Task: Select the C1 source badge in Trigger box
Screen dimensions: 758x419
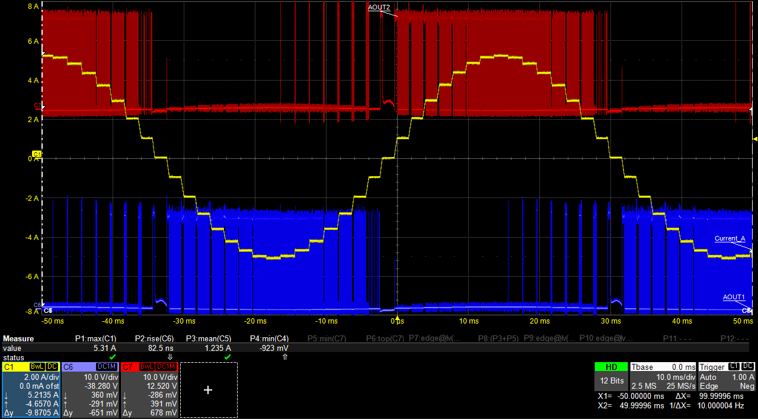Action: click(x=734, y=366)
